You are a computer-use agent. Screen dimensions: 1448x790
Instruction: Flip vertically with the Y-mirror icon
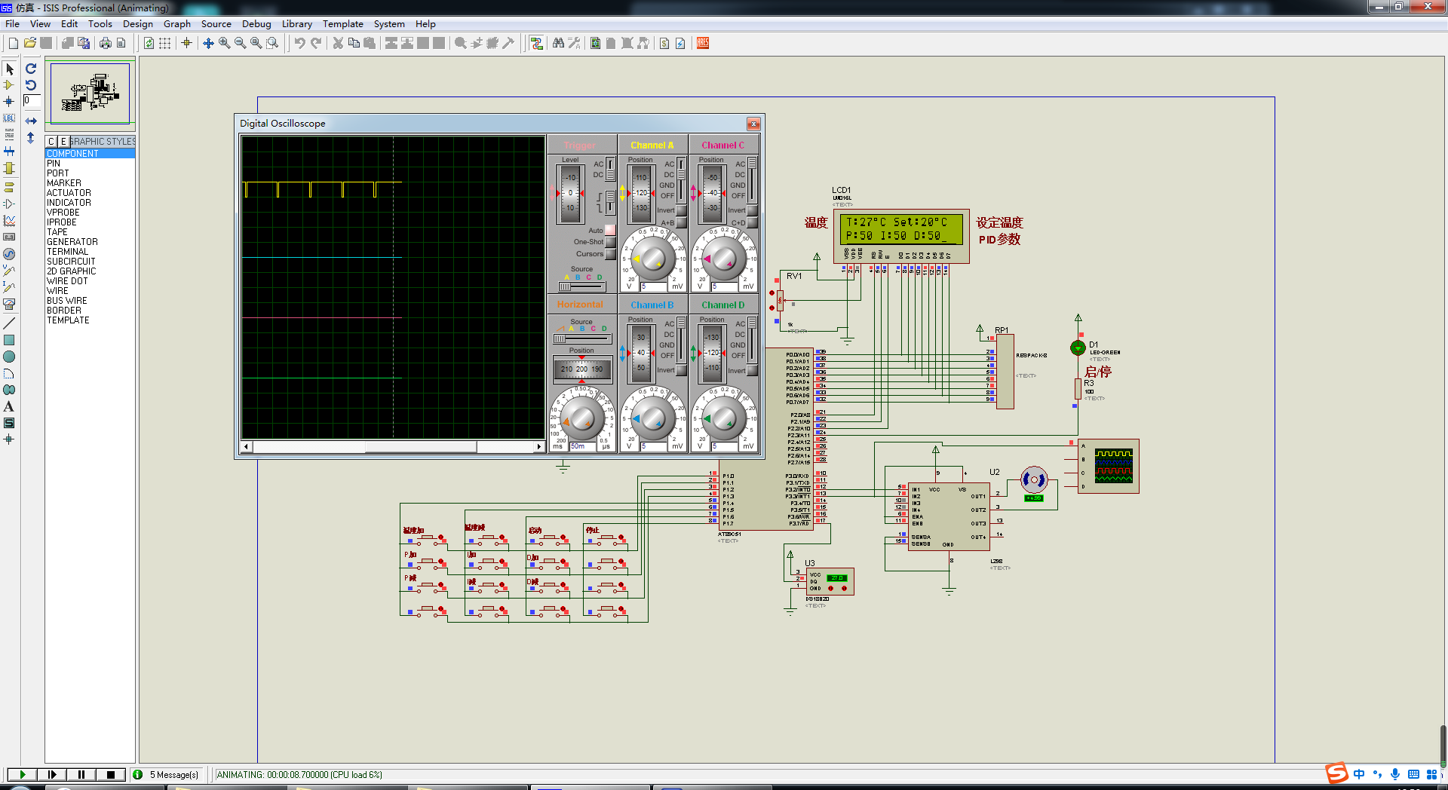[x=31, y=138]
